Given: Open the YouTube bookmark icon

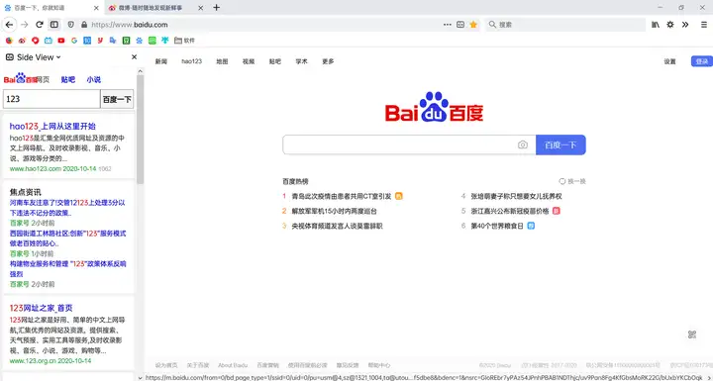Looking at the screenshot, I should pos(61,40).
